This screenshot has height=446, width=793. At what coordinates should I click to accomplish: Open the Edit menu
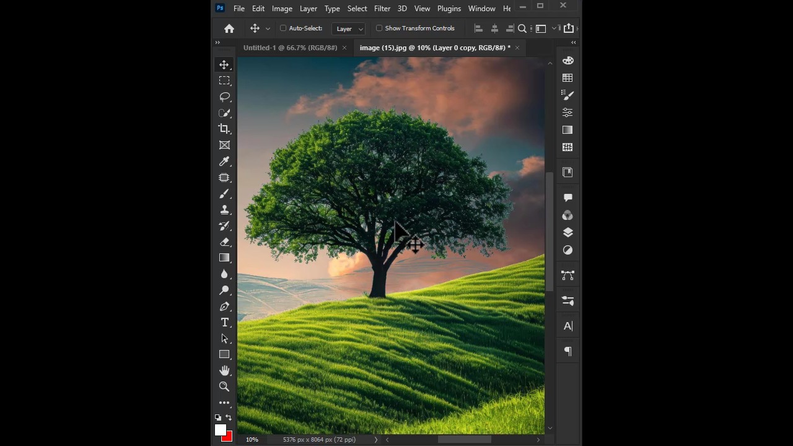coord(258,8)
